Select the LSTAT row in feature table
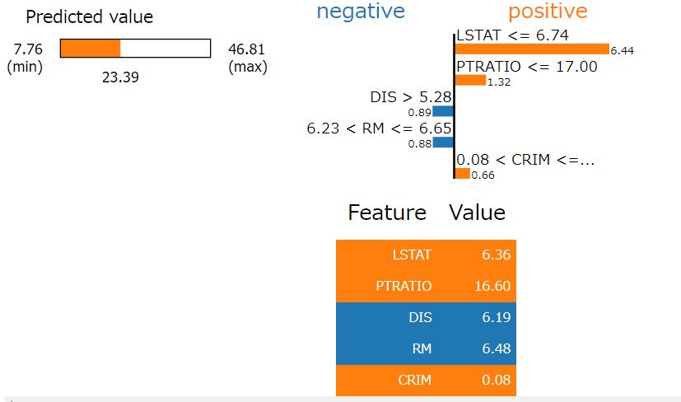Viewport: 681px width, 402px height. tap(426, 255)
